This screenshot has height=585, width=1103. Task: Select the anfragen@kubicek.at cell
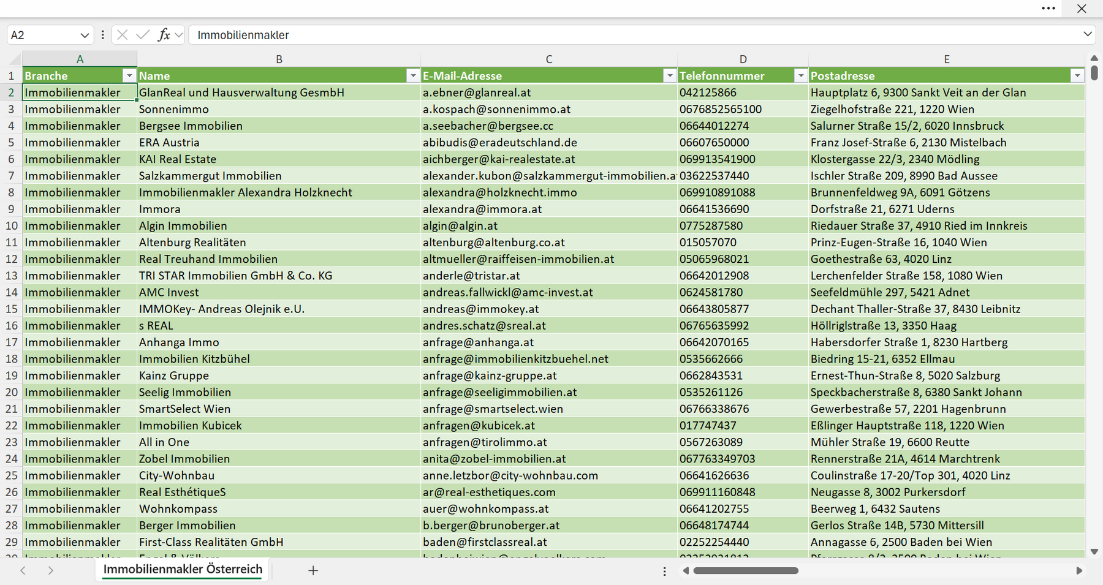[x=549, y=425]
